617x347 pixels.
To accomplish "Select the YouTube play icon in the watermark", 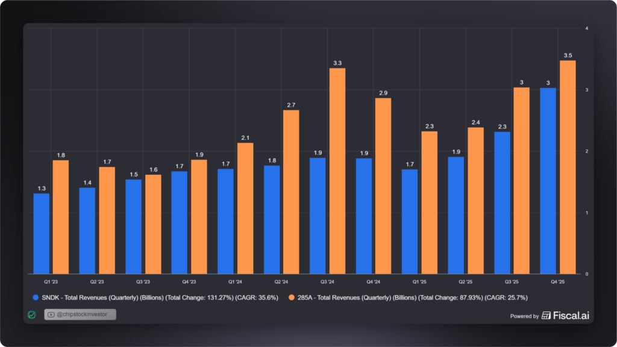I will (x=51, y=314).
